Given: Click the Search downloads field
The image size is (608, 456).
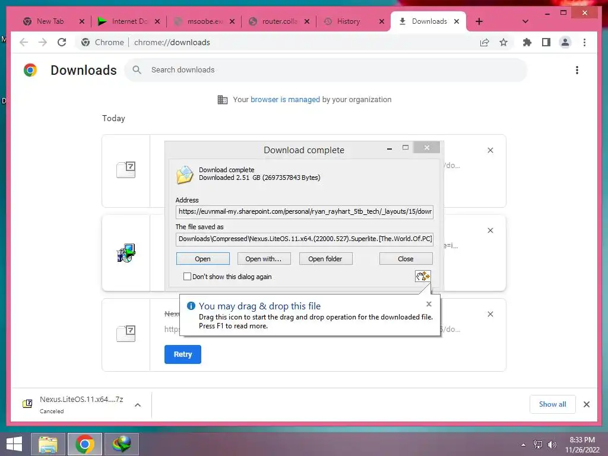Looking at the screenshot, I should (x=326, y=70).
